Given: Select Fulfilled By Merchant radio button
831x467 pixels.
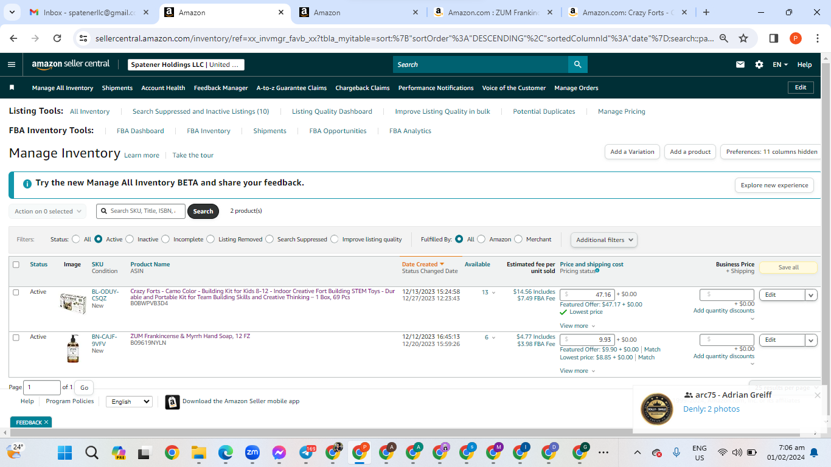Looking at the screenshot, I should (x=518, y=239).
